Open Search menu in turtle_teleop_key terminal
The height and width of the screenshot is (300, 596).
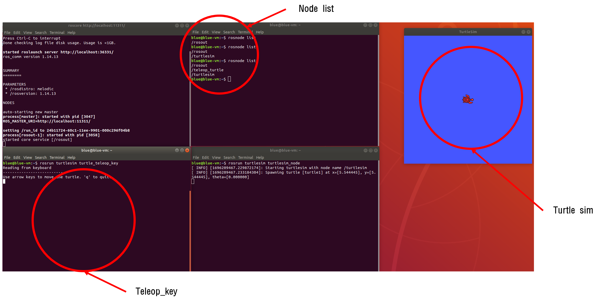coord(40,158)
